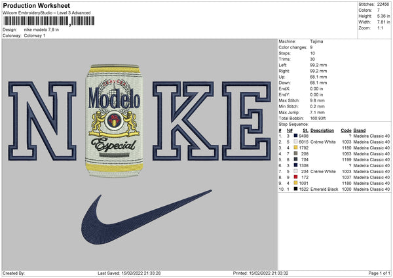Click the 'St.' column header
Screen dimensions: 393x278
click(305, 130)
